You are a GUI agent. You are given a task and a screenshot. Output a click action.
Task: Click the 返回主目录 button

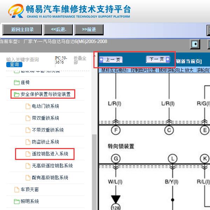tap(22, 30)
